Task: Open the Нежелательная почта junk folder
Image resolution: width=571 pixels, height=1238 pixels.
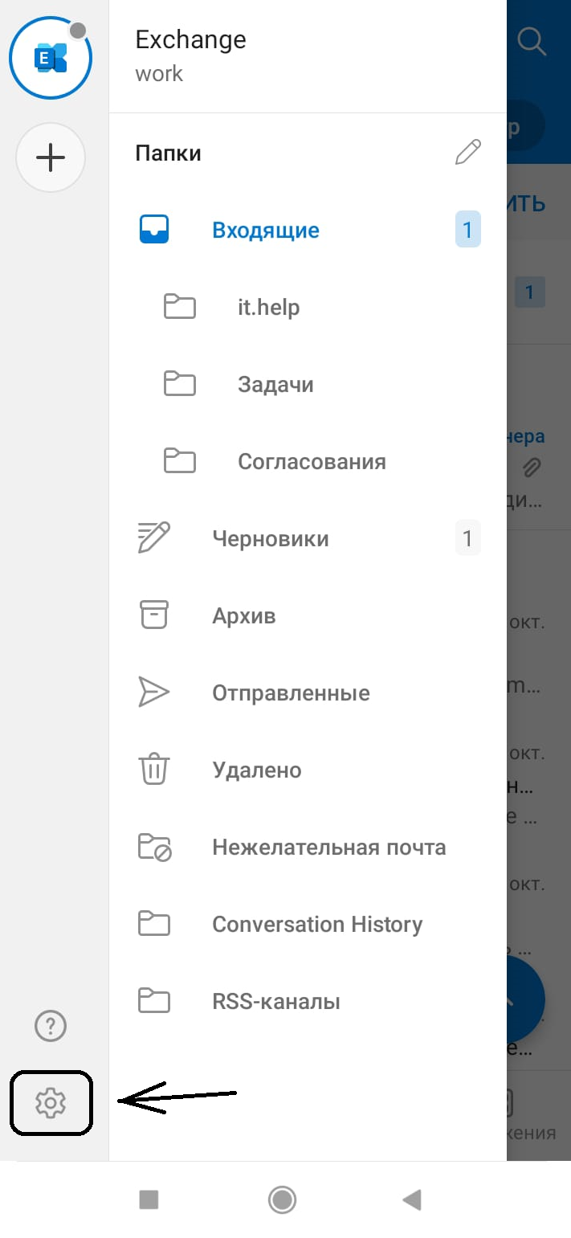Action: pos(328,848)
